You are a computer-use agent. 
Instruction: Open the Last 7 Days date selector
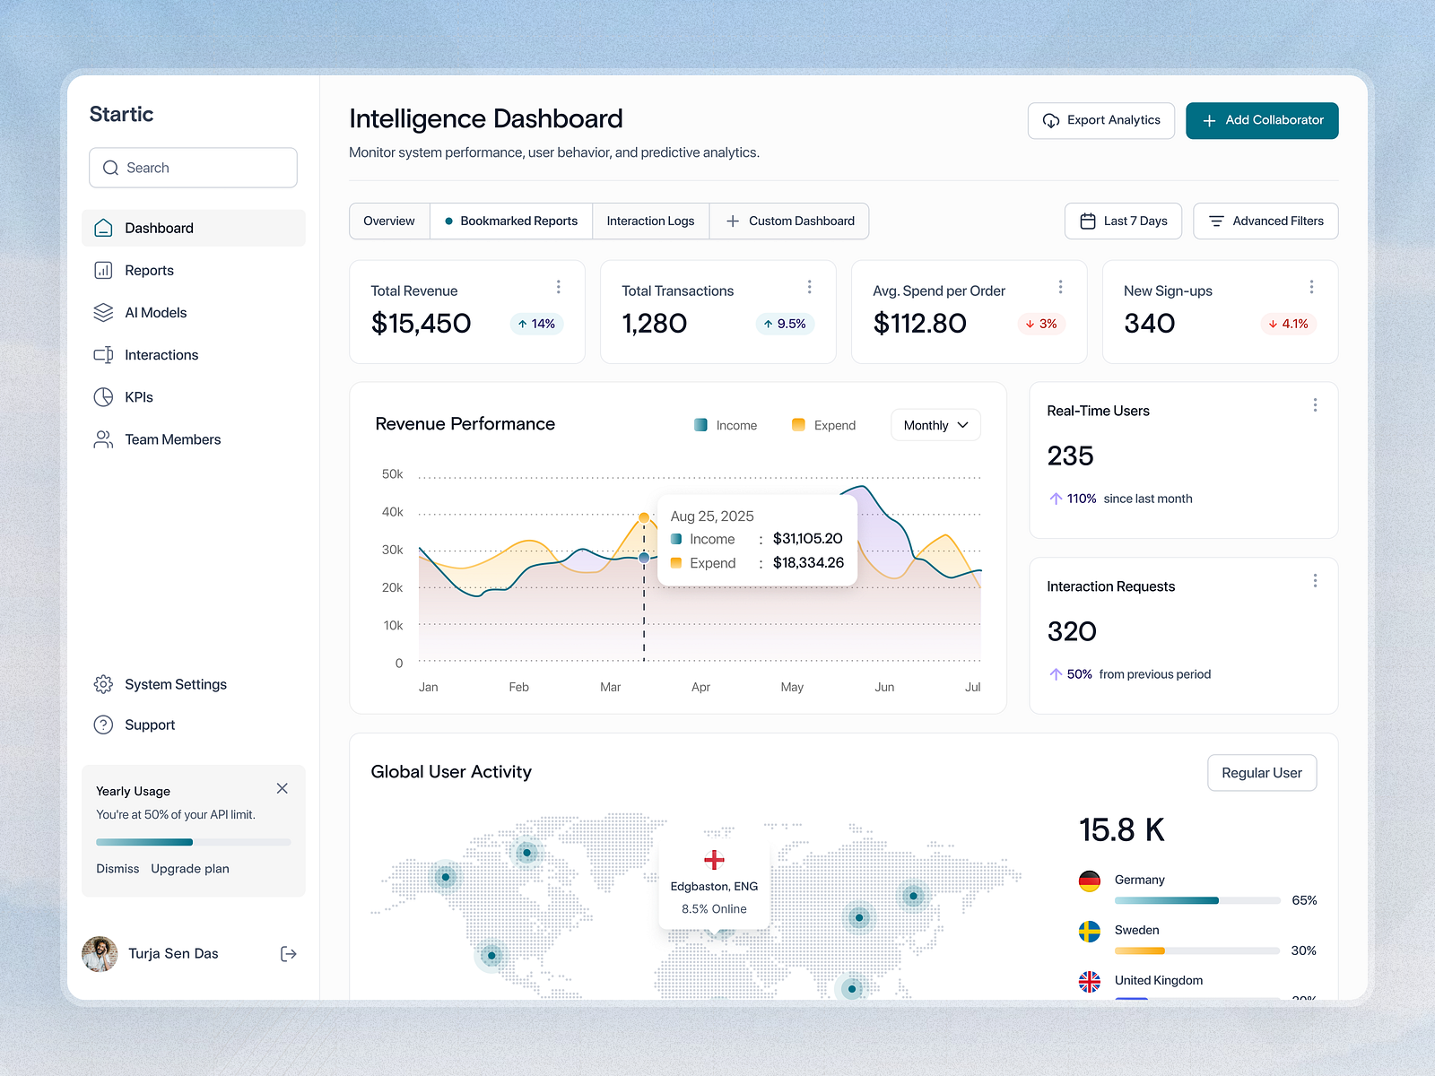click(x=1123, y=221)
